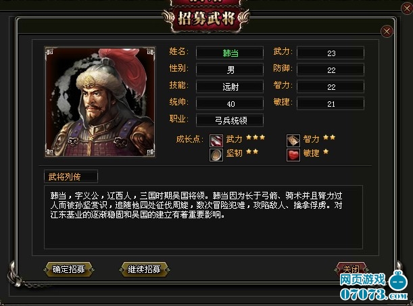The image size is (413, 306).
Task: Select the name field showing 韩当
Action: 230,53
